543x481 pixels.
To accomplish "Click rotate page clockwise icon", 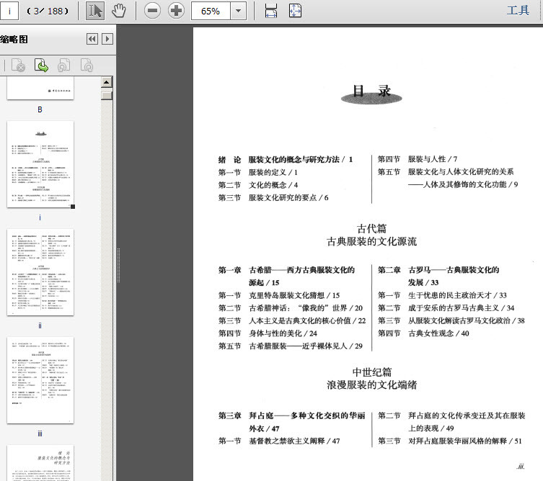I will tap(87, 65).
